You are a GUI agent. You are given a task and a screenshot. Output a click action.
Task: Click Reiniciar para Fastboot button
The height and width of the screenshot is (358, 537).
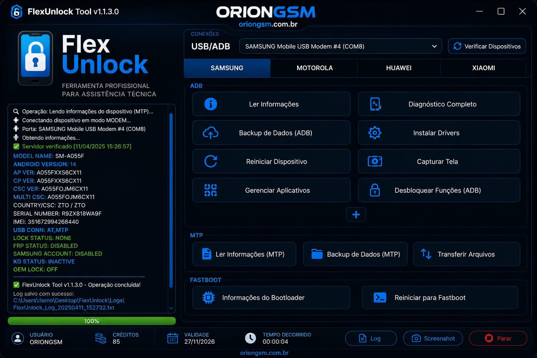[x=440, y=298]
